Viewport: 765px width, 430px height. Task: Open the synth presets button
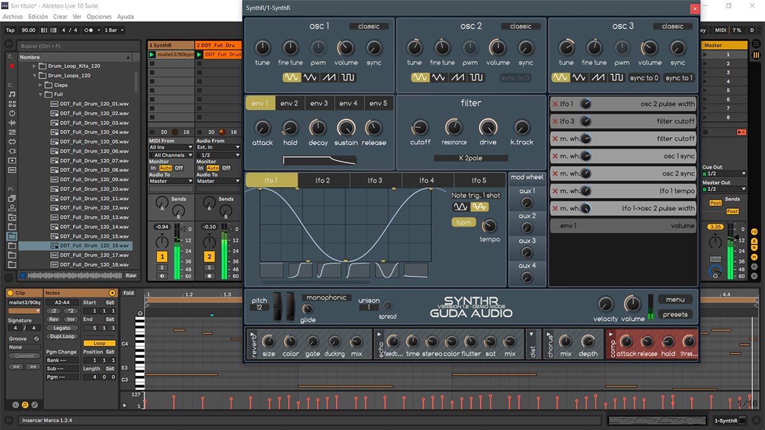[x=675, y=314]
